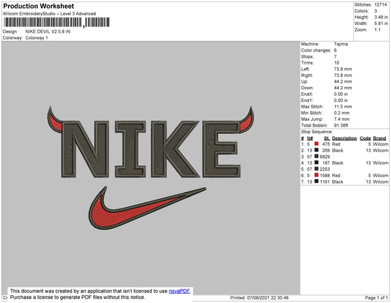The image size is (391, 303).
Task: Select the black swatch in stop 2
Action: coord(316,150)
